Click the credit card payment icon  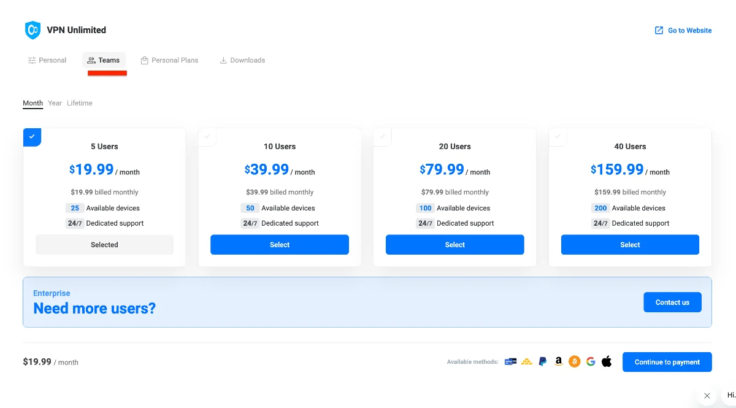[510, 362]
